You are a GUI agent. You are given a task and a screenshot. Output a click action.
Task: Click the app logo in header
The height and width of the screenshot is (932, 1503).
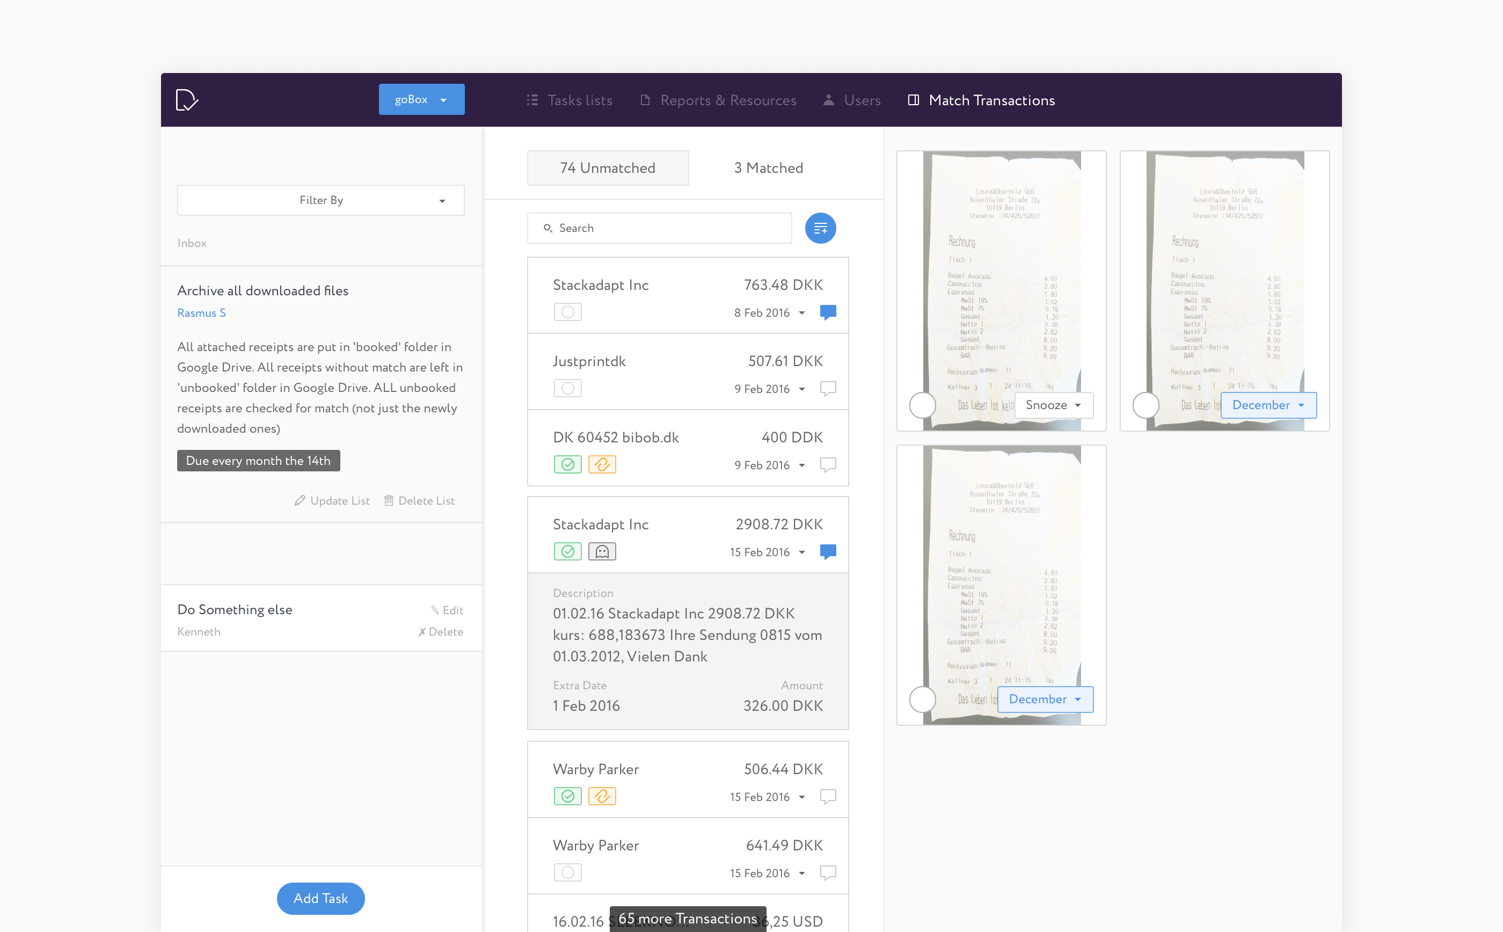tap(187, 100)
